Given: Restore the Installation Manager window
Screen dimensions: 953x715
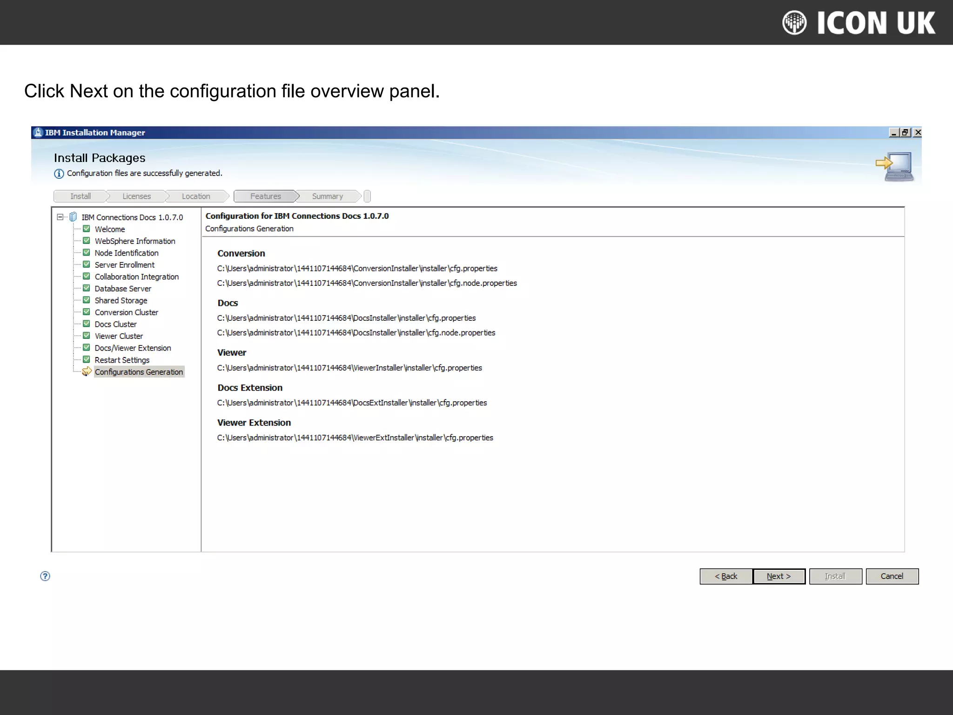Looking at the screenshot, I should [x=905, y=133].
